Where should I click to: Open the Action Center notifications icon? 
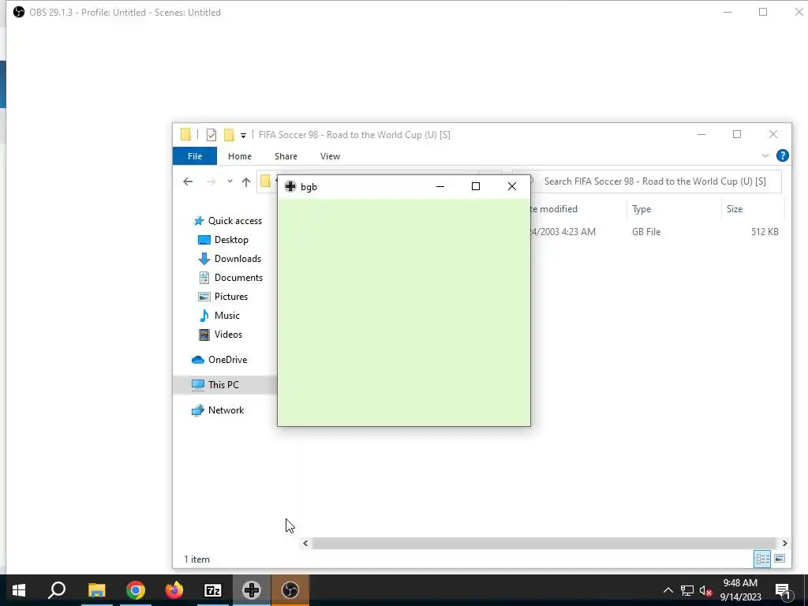pyautogui.click(x=783, y=591)
